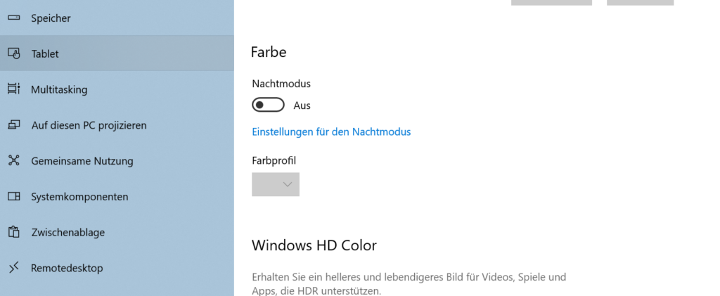Image resolution: width=720 pixels, height=296 pixels.
Task: Click the wider gray button at top
Action: (x=551, y=2)
